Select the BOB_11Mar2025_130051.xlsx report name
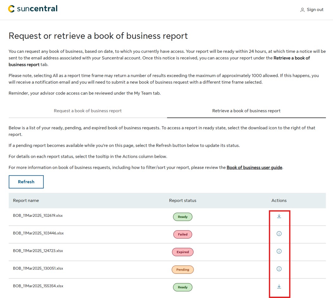The image size is (333, 298). (x=38, y=268)
